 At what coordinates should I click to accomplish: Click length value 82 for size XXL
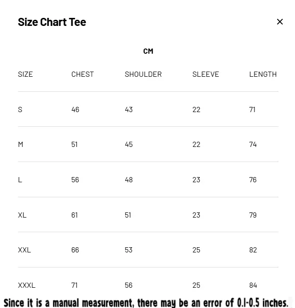(253, 250)
